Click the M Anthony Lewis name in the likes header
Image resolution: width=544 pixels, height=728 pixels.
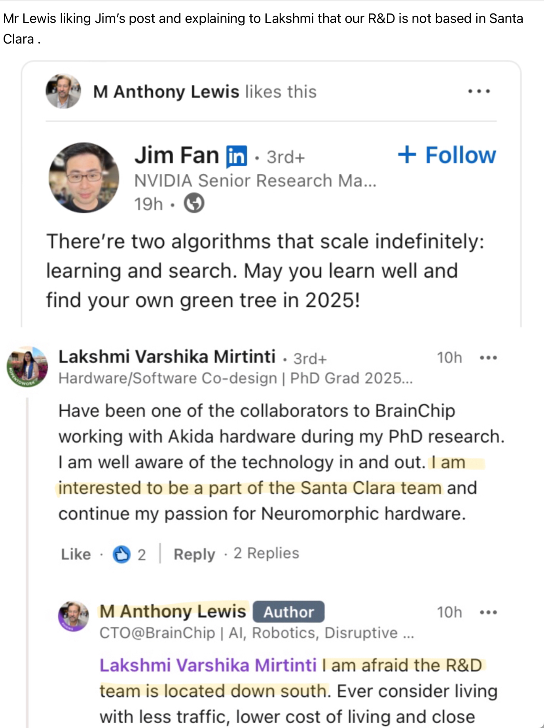click(x=166, y=92)
